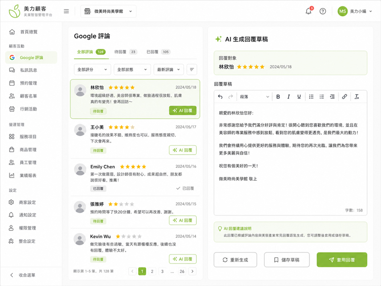Undo the last edit in reply editor
Screen dimensions: 381x286
pyautogui.click(x=220, y=97)
